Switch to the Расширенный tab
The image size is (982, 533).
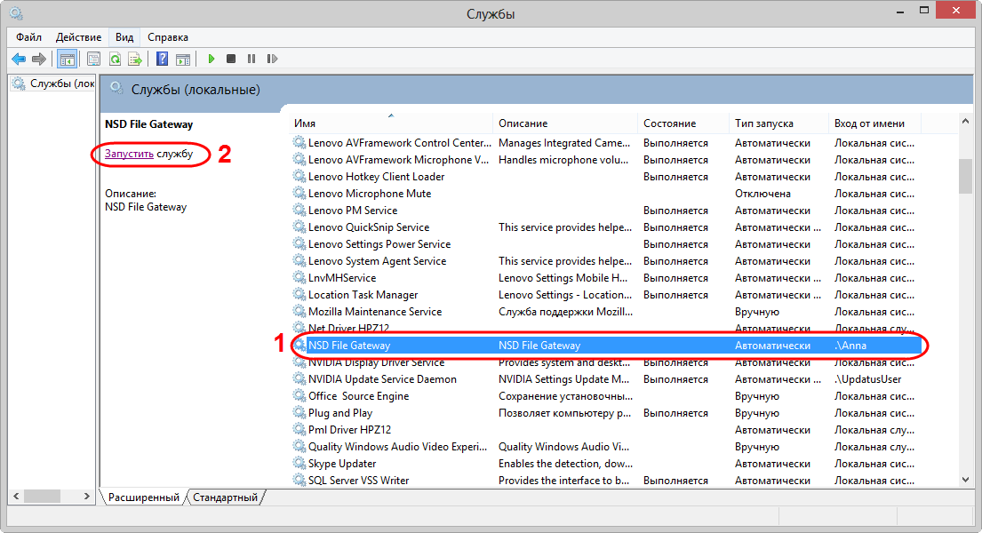[x=143, y=497]
